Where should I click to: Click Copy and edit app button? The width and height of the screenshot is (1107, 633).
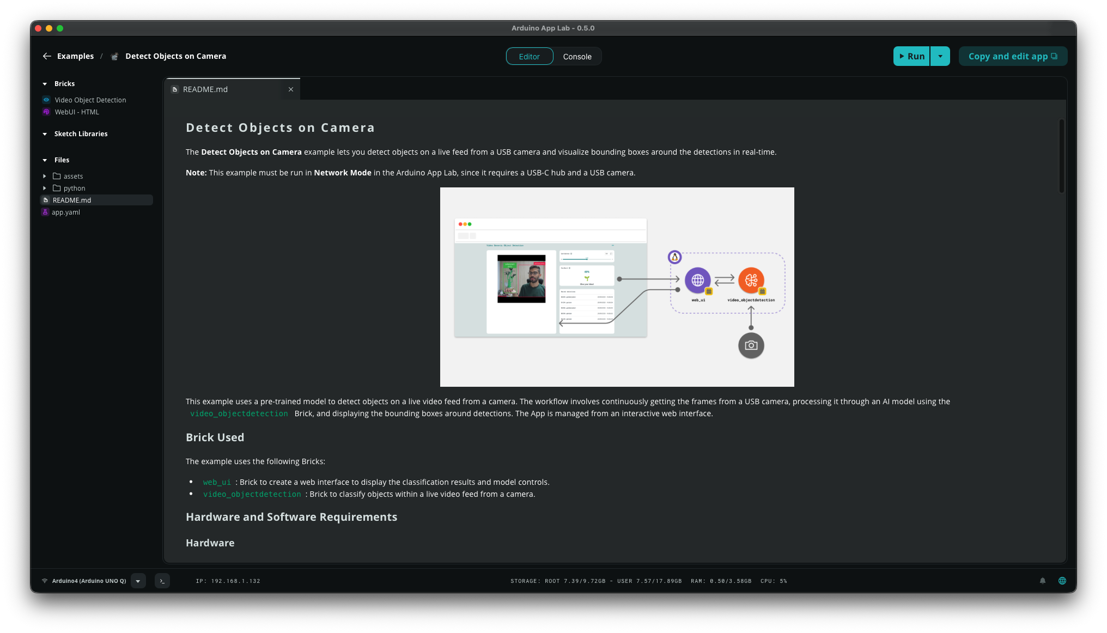(1012, 56)
